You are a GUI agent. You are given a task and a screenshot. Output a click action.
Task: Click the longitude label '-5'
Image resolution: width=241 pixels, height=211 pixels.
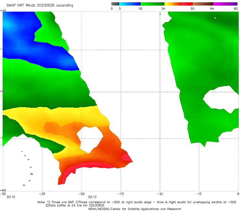click(x=199, y=194)
